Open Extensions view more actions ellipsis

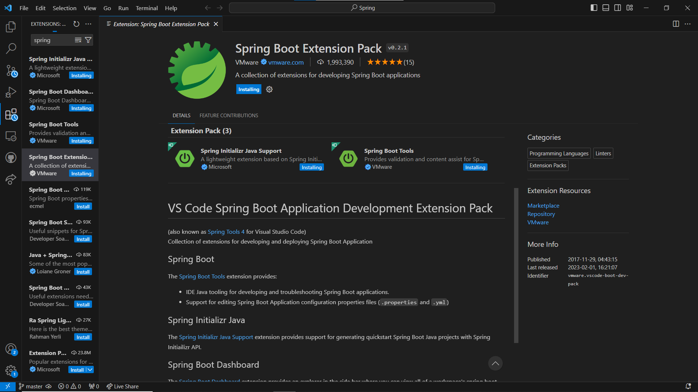click(88, 24)
